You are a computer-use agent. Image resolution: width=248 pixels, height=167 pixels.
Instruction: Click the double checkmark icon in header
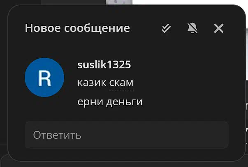166,28
